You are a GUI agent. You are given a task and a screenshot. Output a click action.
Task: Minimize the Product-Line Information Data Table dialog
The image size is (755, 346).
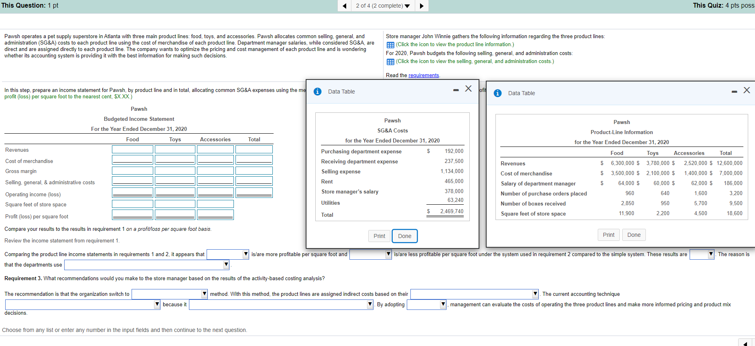coord(734,92)
